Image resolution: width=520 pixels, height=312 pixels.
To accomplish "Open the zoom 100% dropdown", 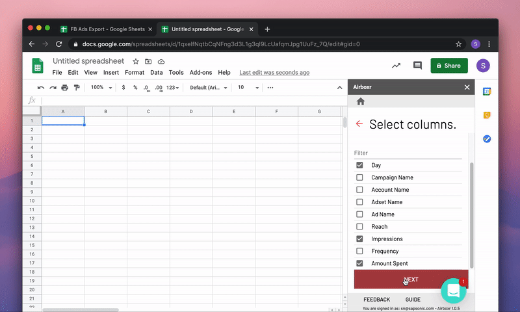I will pos(101,88).
